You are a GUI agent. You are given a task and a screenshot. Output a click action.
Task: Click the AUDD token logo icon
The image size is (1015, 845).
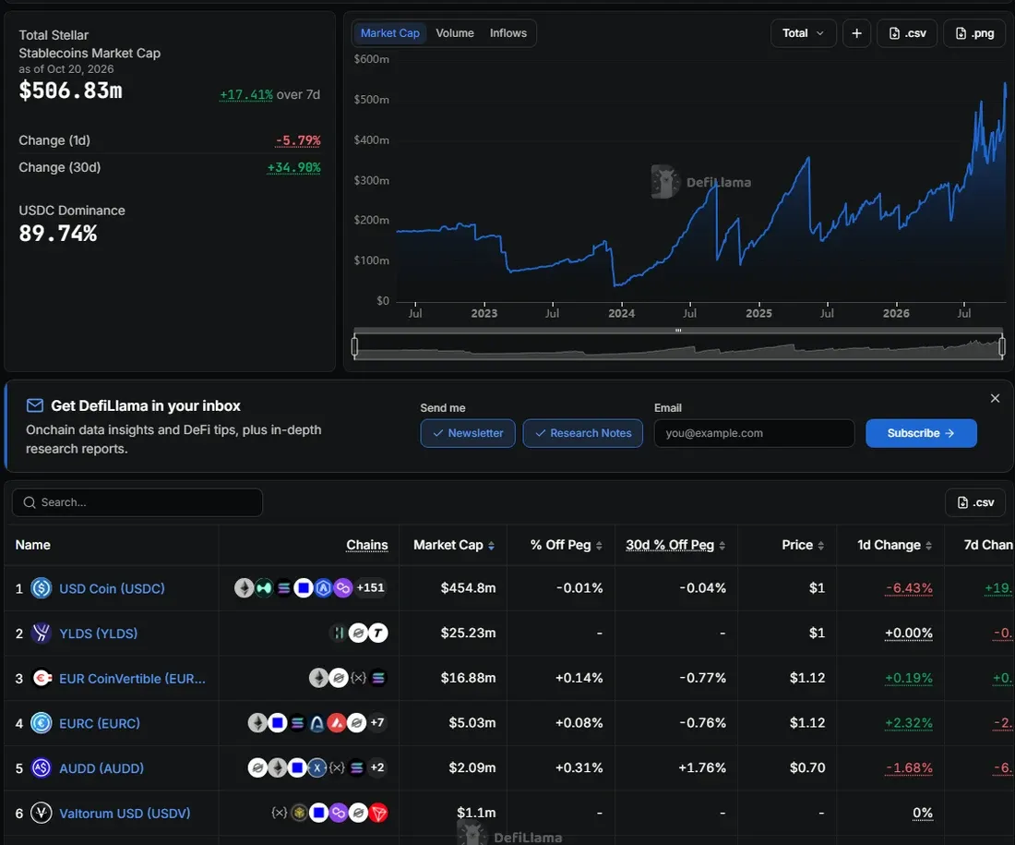pyautogui.click(x=42, y=767)
